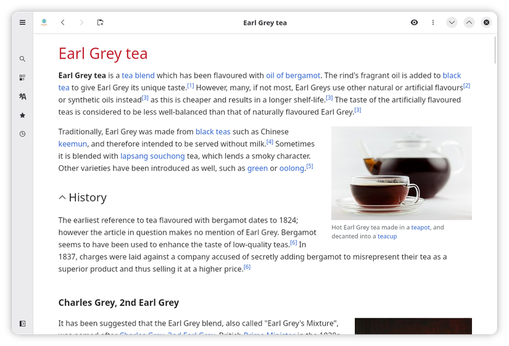Image resolution: width=509 pixels, height=346 pixels.
Task: Click the 'green' tea link
Action: [257, 168]
